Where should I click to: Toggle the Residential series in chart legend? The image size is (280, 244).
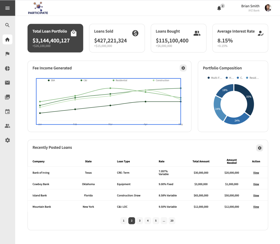[120, 80]
